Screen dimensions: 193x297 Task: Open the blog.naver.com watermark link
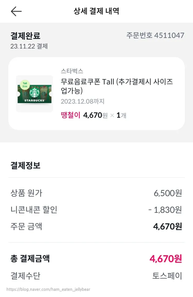pyautogui.click(x=48, y=289)
